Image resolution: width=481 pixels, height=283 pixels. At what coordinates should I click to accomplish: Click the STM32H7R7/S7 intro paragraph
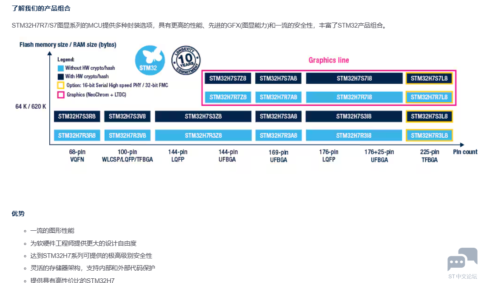(200, 25)
